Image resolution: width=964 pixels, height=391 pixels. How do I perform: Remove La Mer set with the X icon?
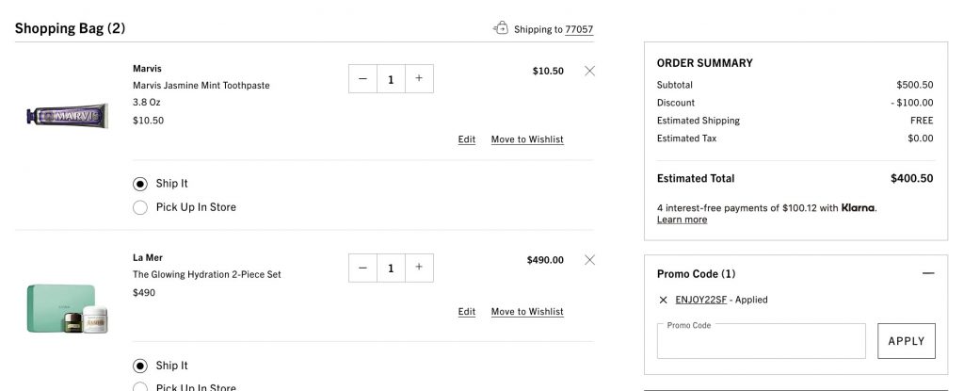pos(589,260)
